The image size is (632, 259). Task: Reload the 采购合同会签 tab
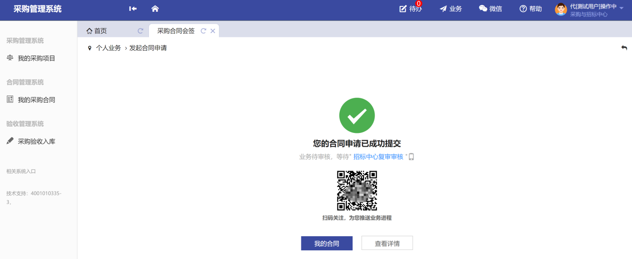point(204,31)
